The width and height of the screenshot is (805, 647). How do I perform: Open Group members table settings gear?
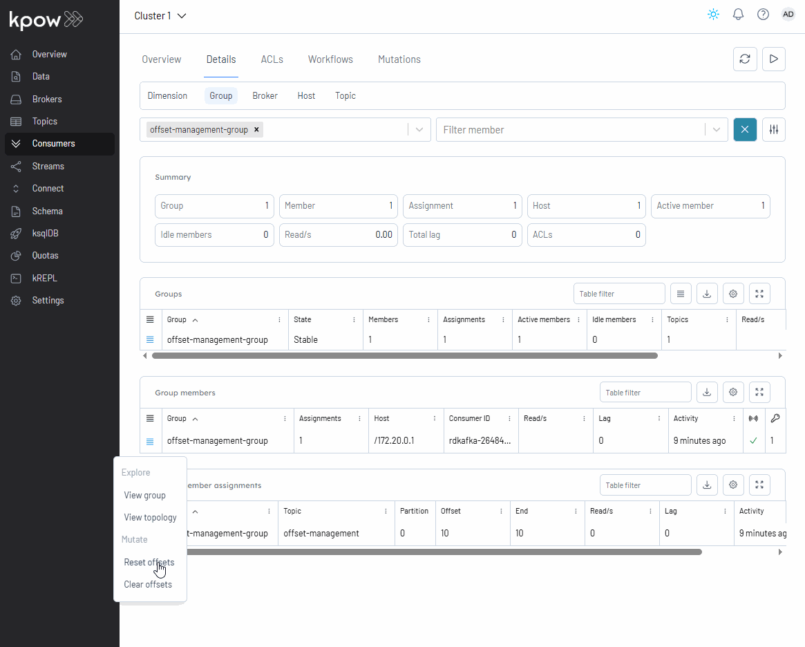733,393
